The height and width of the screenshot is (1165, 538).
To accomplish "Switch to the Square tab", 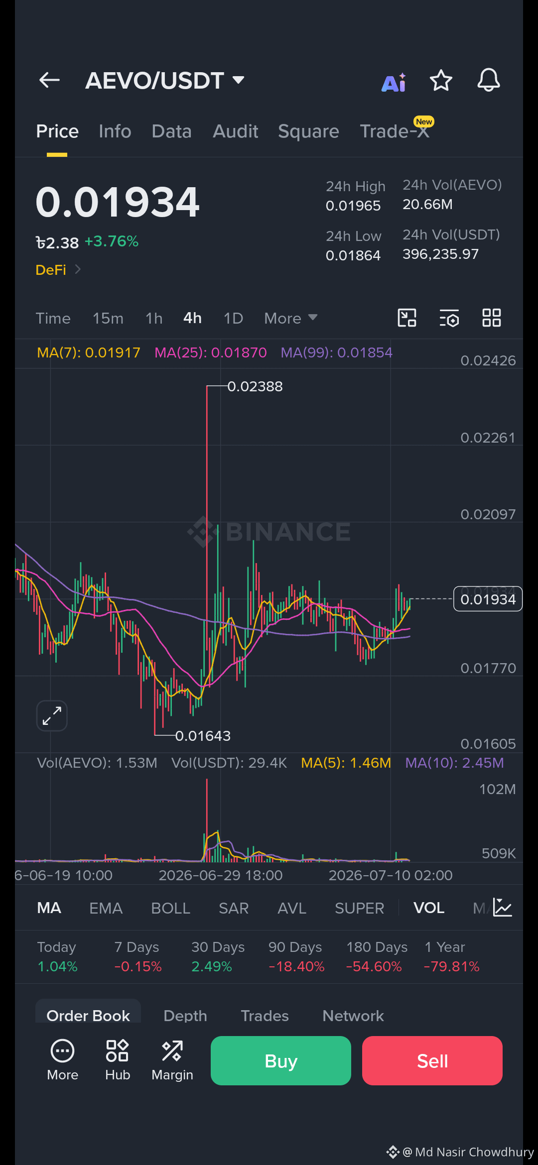I will pyautogui.click(x=308, y=131).
